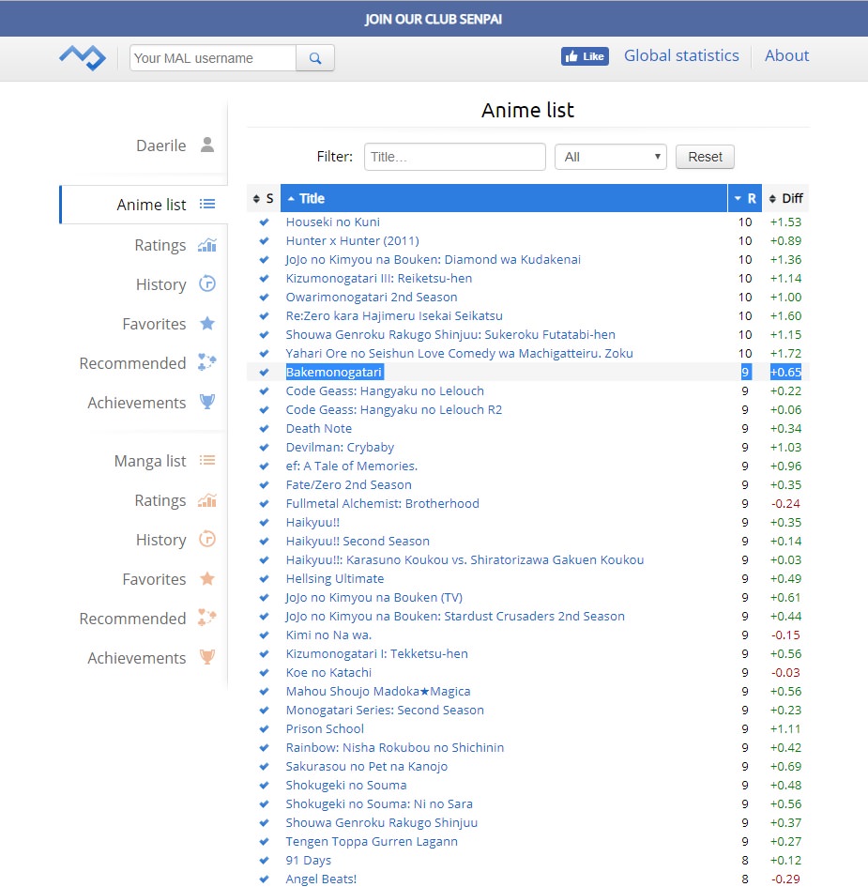This screenshot has width=868, height=887.
Task: Open Shokugeki no Souma: Ni no Sara link
Action: coord(379,803)
